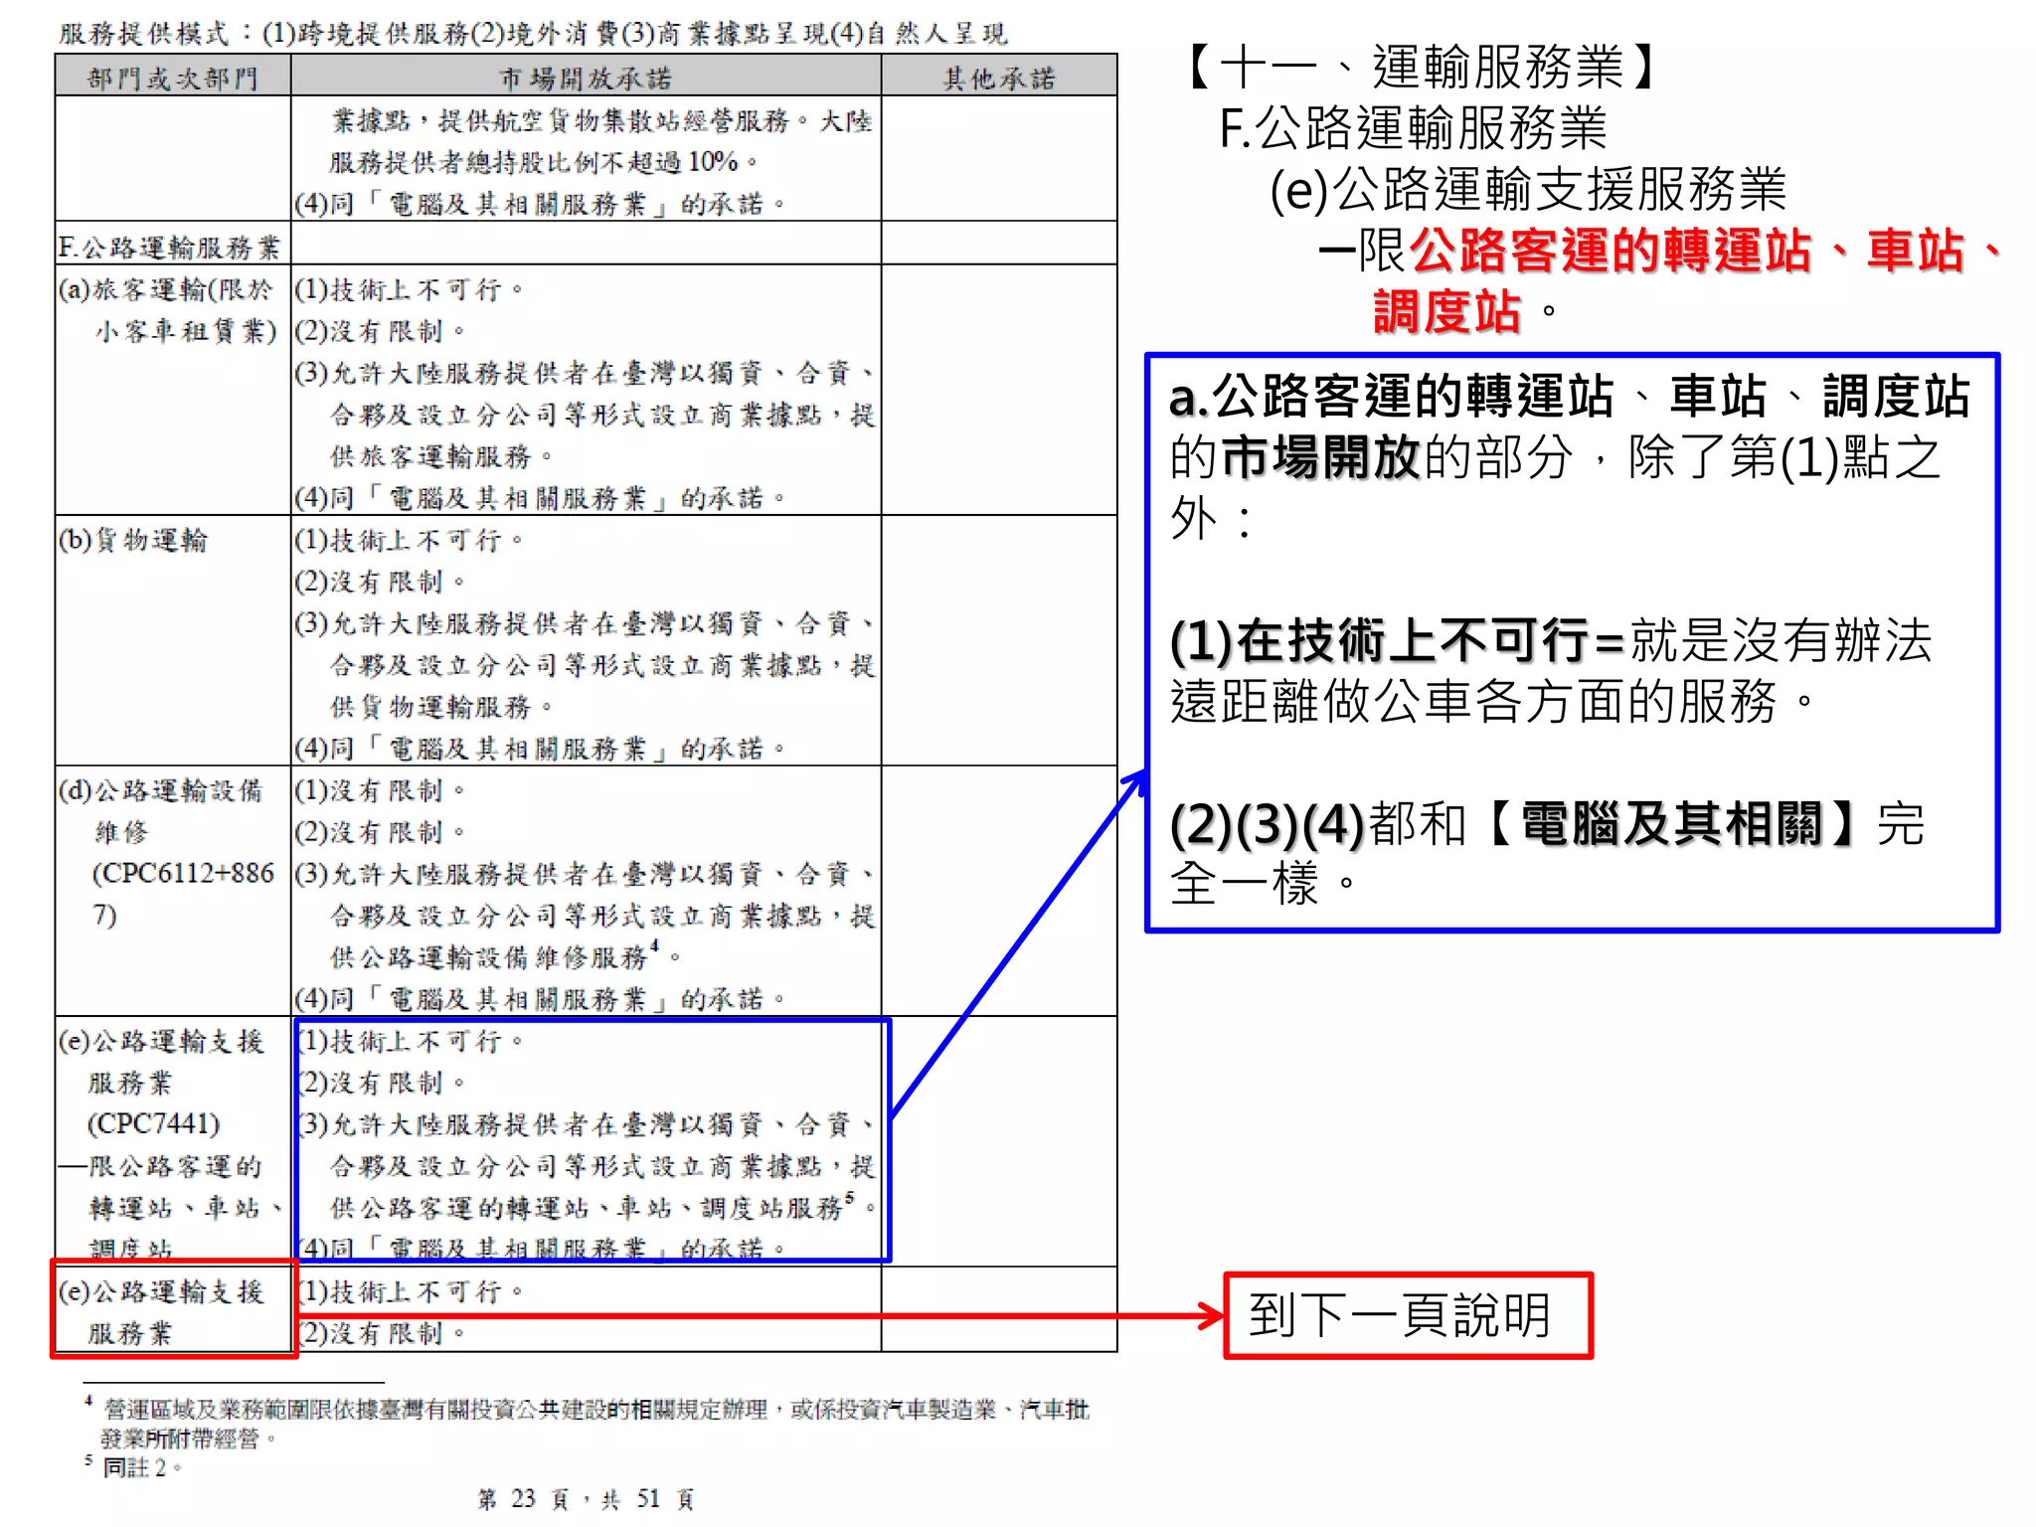Click 供公路運輸設備維修服務 line with footnote 4
Image resolution: width=2036 pixels, height=1527 pixels.
505,955
